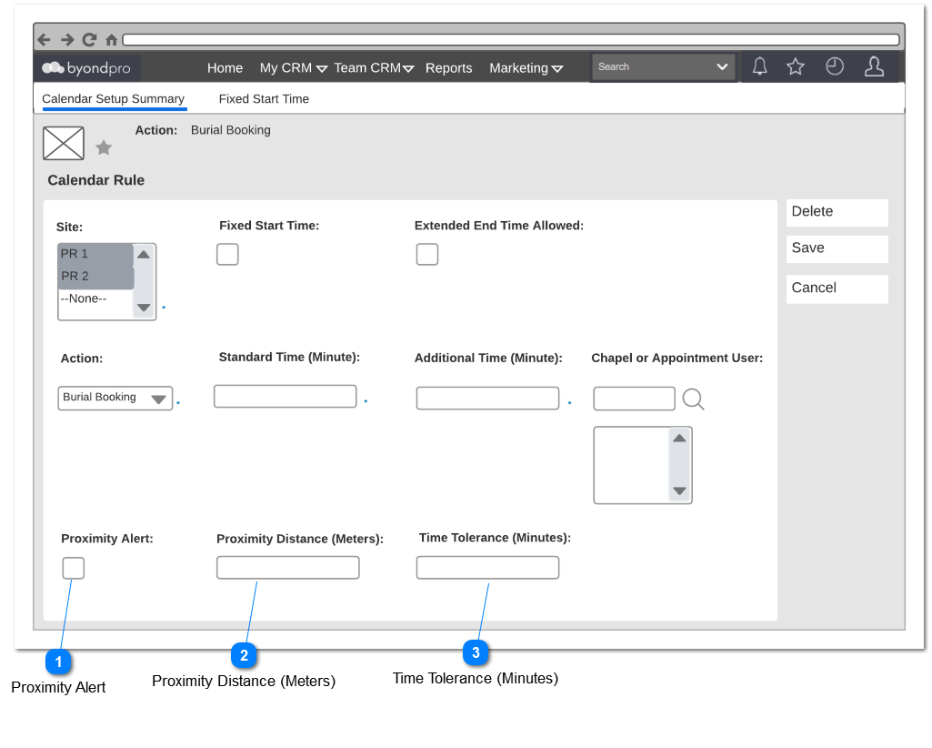This screenshot has width=932, height=748.
Task: Open the user profile icon
Action: 874,66
